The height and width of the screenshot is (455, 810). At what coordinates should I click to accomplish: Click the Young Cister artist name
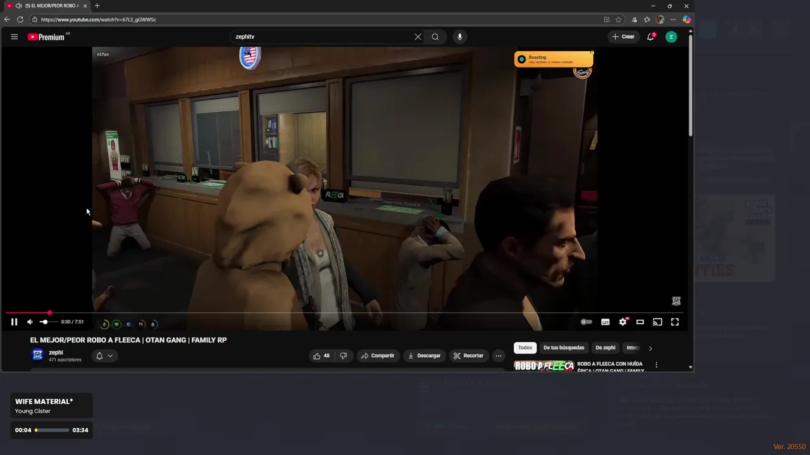(33, 411)
